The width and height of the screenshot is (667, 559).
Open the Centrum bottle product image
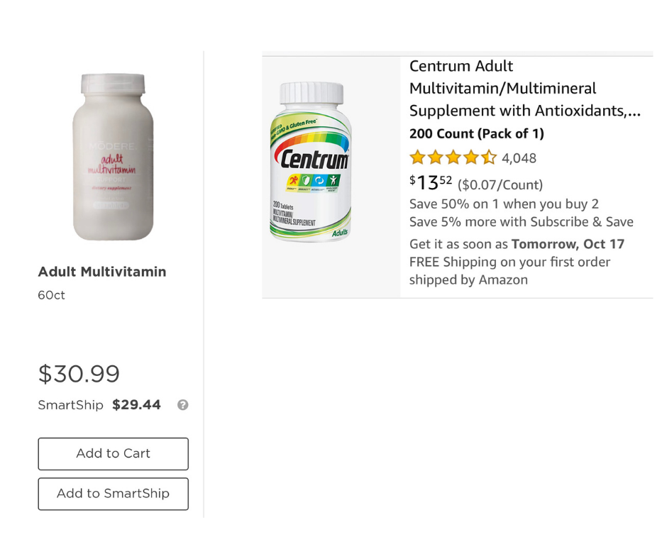click(x=311, y=162)
